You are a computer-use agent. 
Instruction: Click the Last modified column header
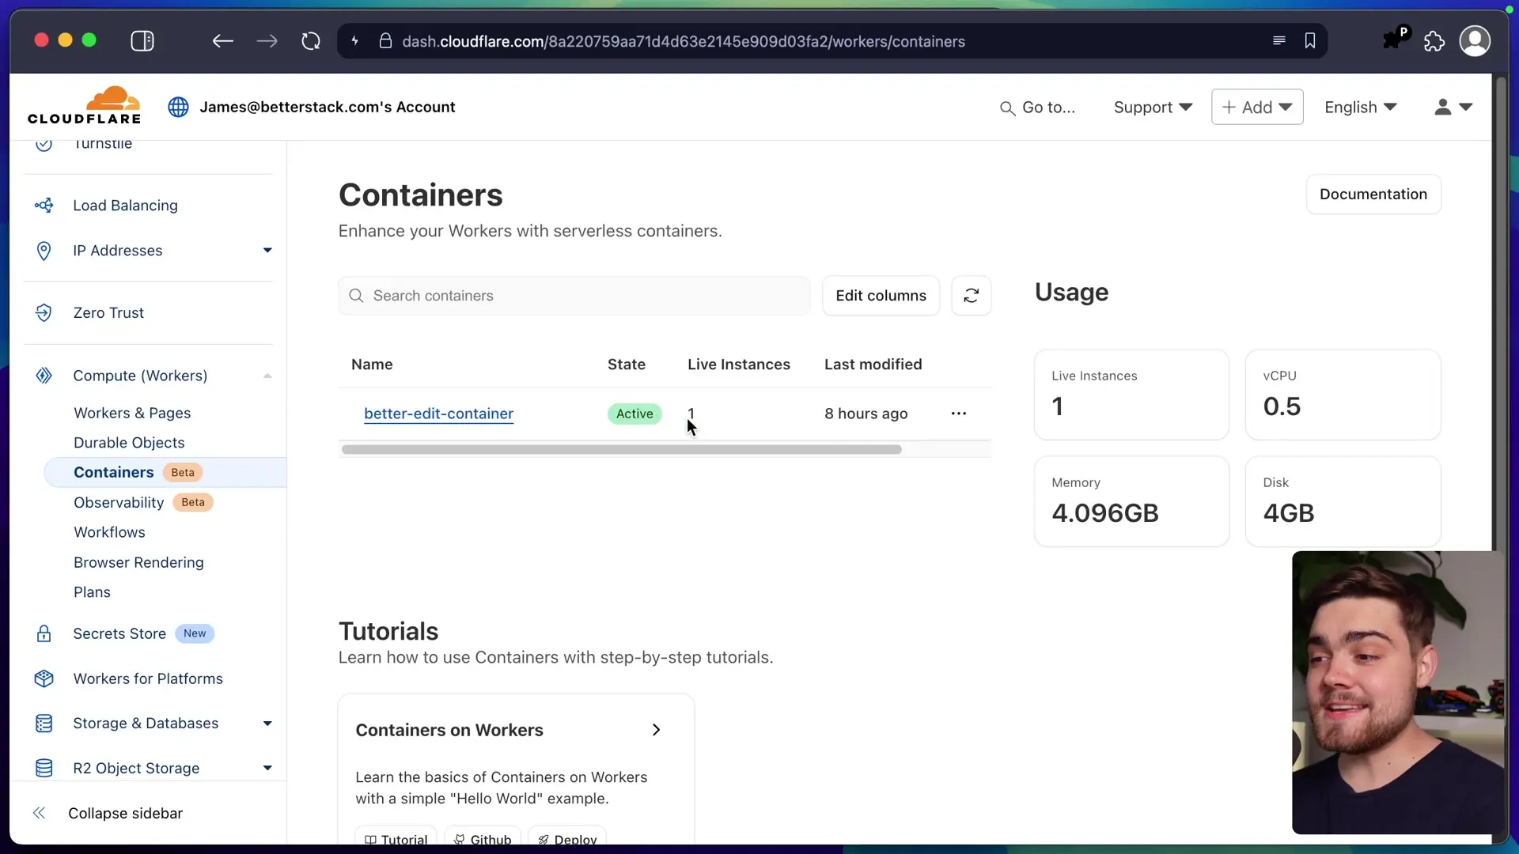(x=873, y=365)
